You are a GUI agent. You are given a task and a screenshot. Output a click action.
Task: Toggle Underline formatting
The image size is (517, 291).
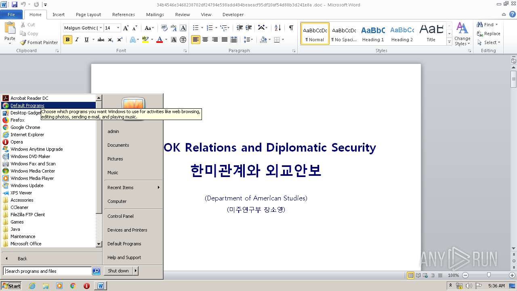tap(86, 40)
